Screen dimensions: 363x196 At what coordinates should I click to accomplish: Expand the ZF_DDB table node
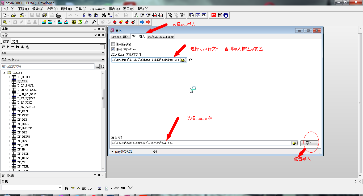point(10,120)
